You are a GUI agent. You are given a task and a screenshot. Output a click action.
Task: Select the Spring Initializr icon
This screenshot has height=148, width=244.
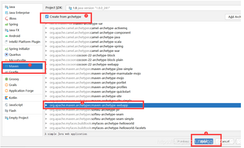(x=7, y=49)
